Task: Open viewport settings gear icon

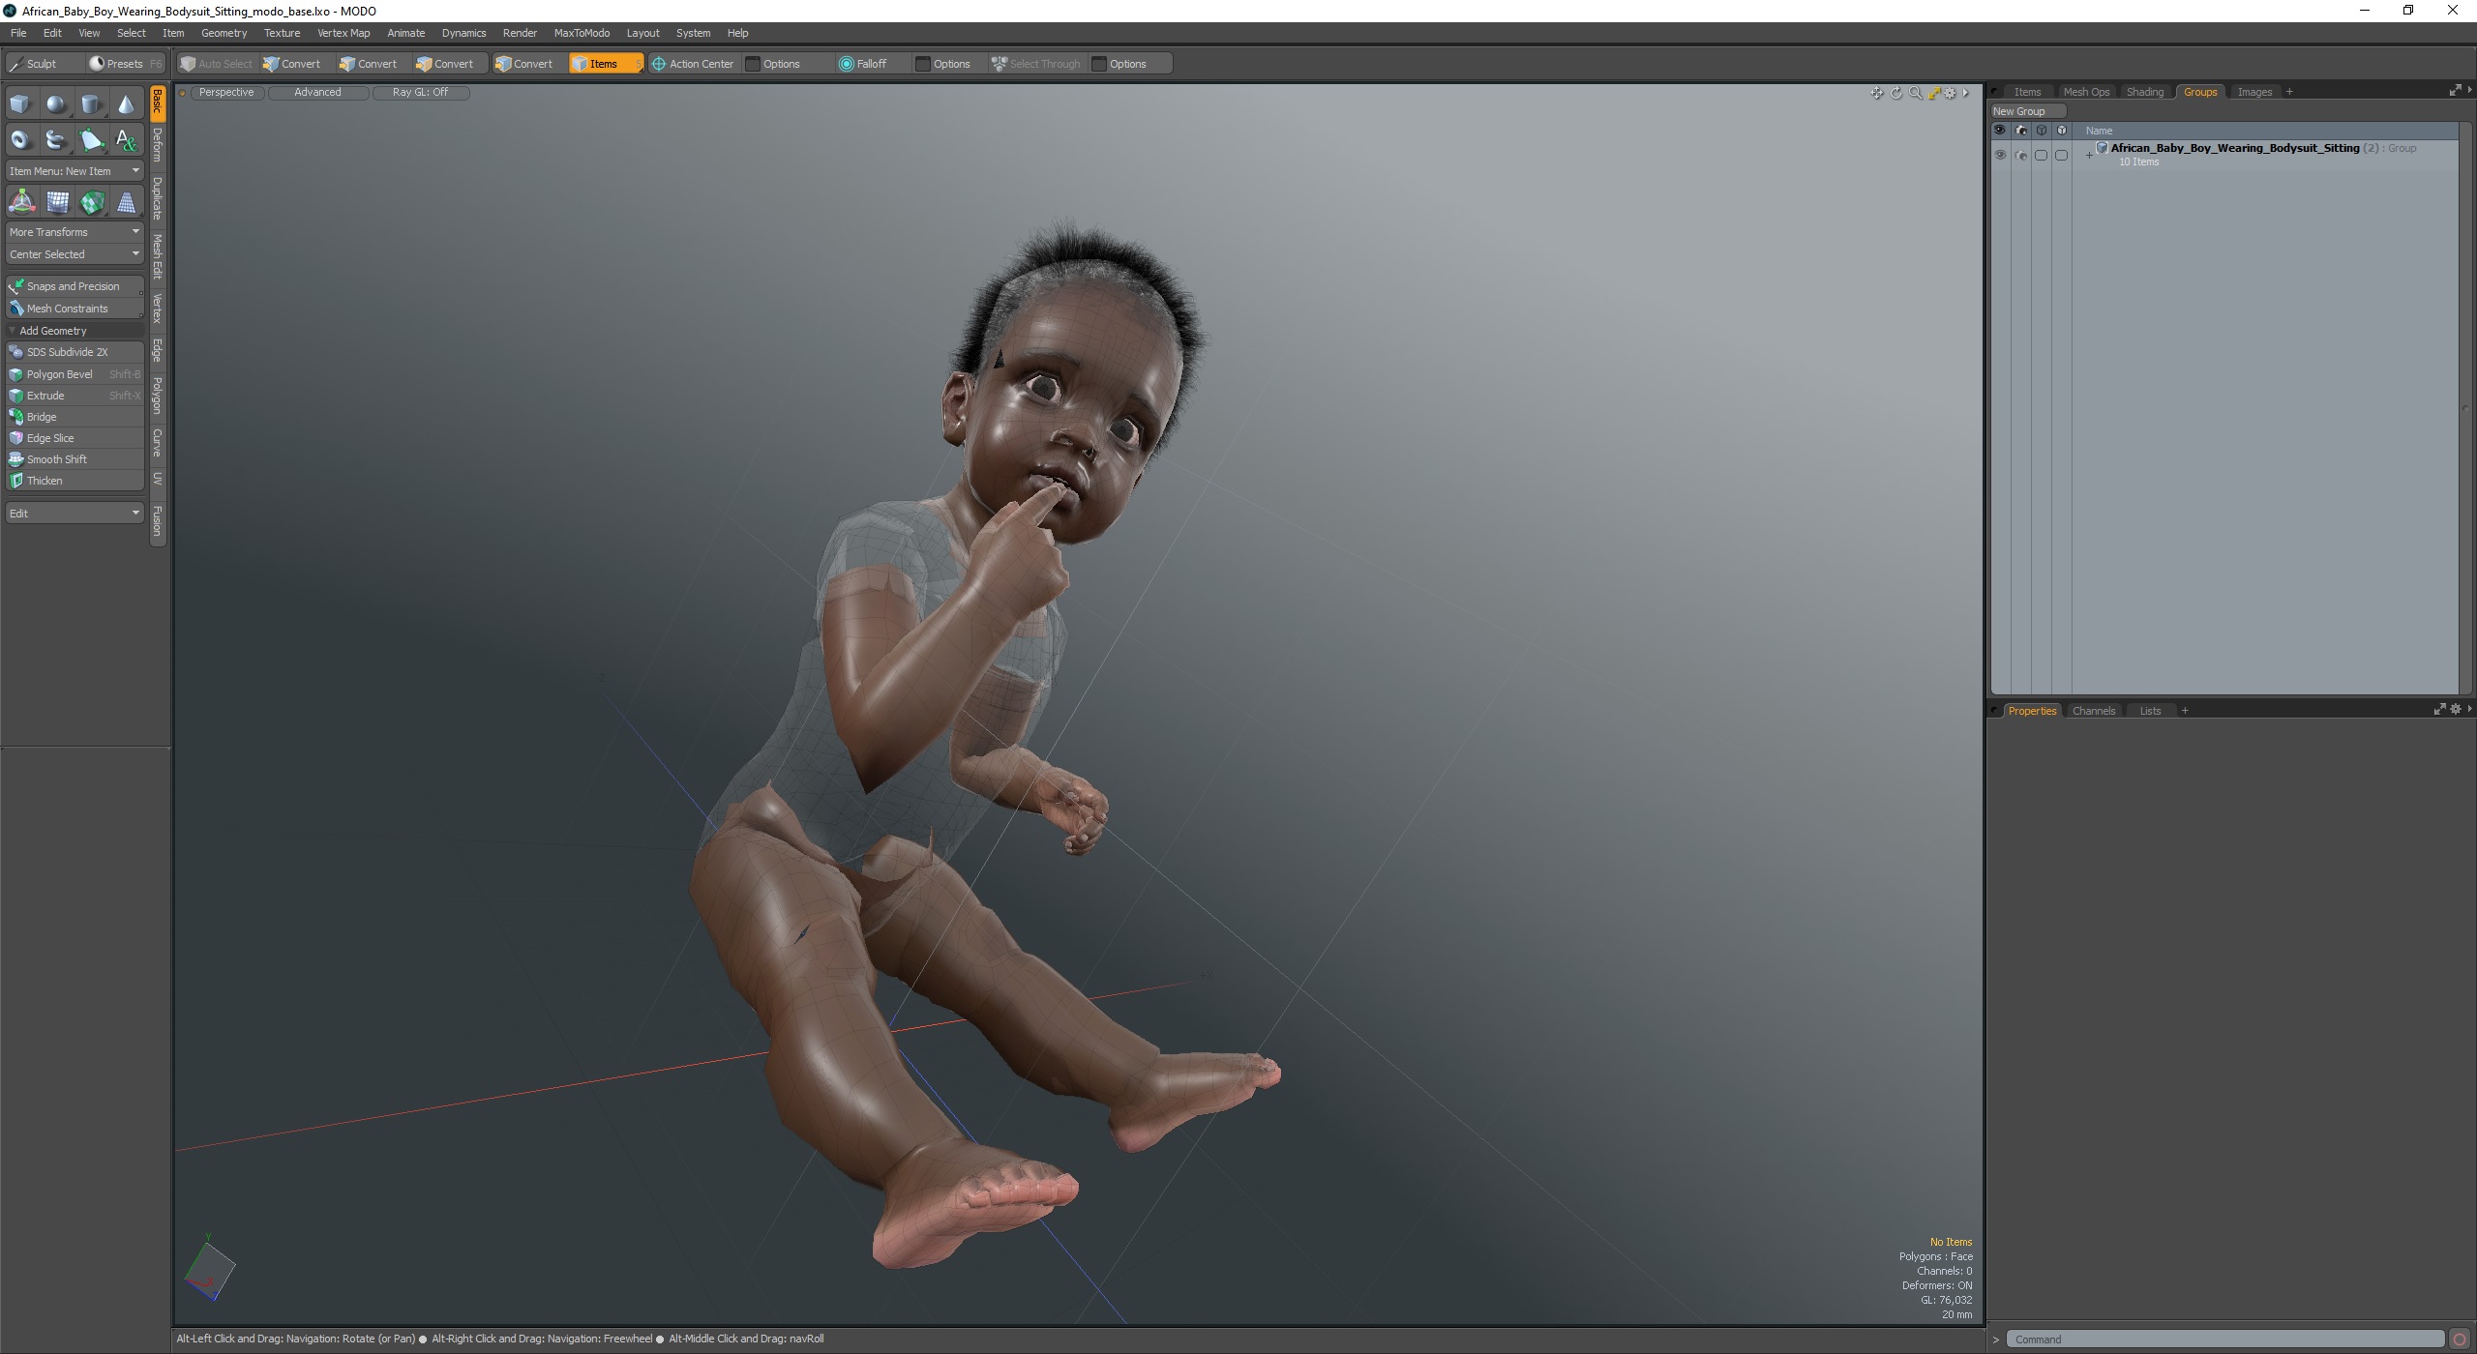Action: point(1950,93)
